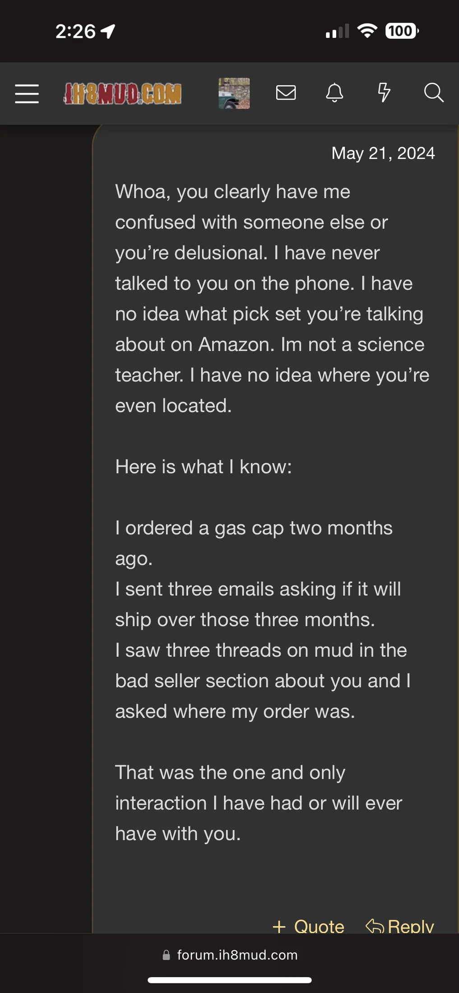Tap the location arrow status icon
The width and height of the screenshot is (459, 993).
click(x=108, y=31)
